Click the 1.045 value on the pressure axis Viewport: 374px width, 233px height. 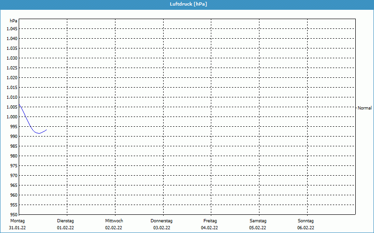click(12, 28)
